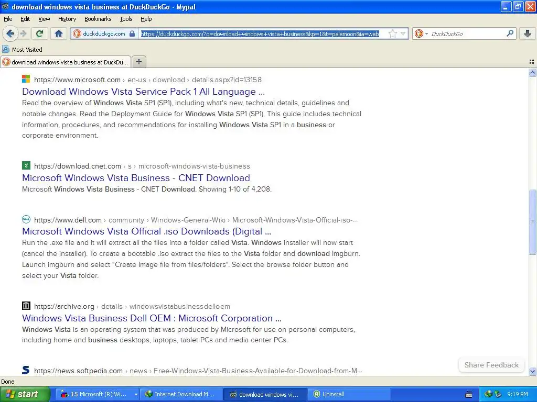537x402 pixels.
Task: Click the https://news.softpedia.com URL text
Action: point(79,371)
